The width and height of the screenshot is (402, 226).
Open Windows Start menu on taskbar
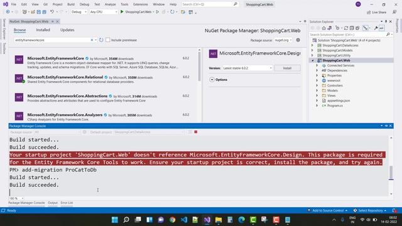point(114,220)
